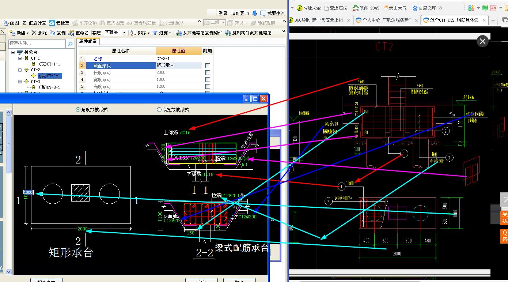Collapse the 桩承台 tree root

(x=13, y=52)
